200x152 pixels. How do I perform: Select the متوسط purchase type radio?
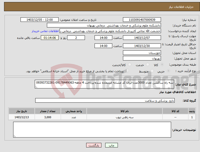(152, 71)
